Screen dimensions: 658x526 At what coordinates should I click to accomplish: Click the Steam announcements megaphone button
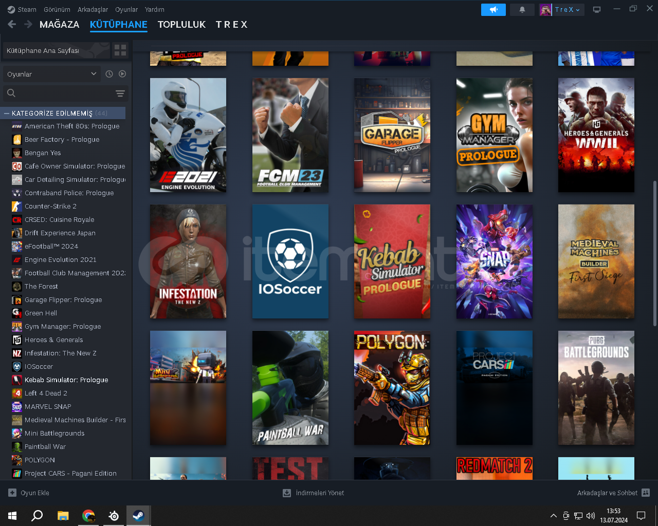[493, 10]
